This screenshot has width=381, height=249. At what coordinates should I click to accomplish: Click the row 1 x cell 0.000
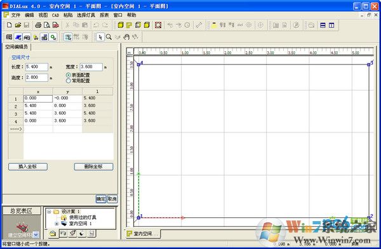click(38, 98)
